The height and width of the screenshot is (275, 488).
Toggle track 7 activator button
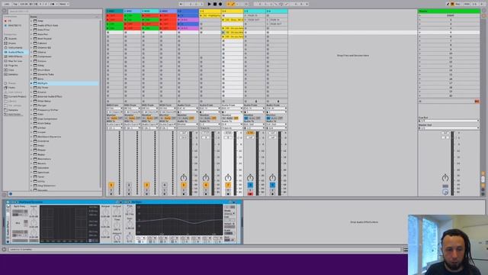228,185
